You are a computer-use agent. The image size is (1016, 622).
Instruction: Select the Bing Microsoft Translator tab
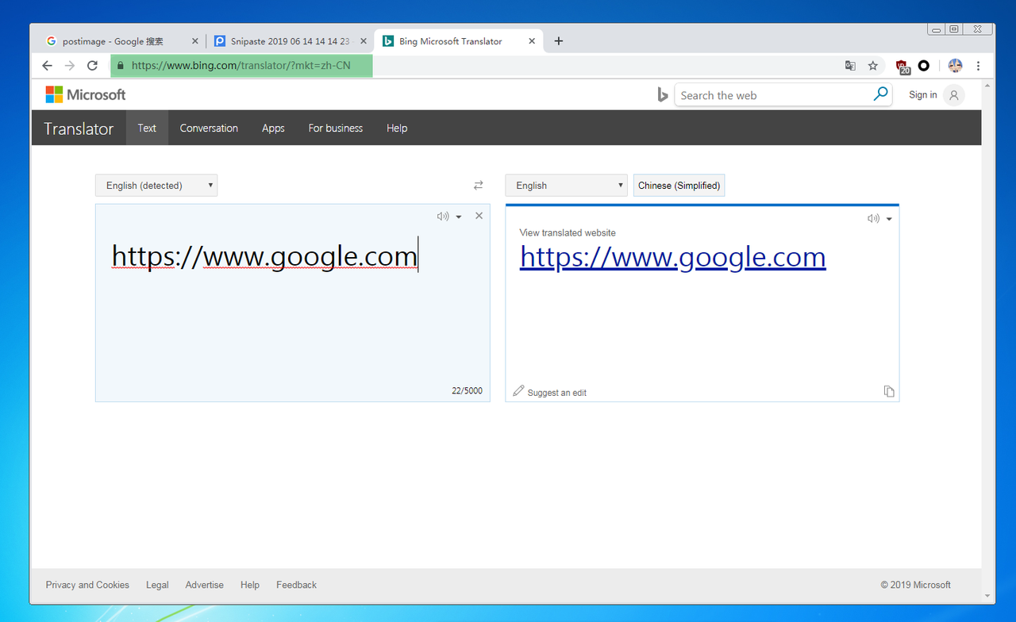(x=458, y=41)
